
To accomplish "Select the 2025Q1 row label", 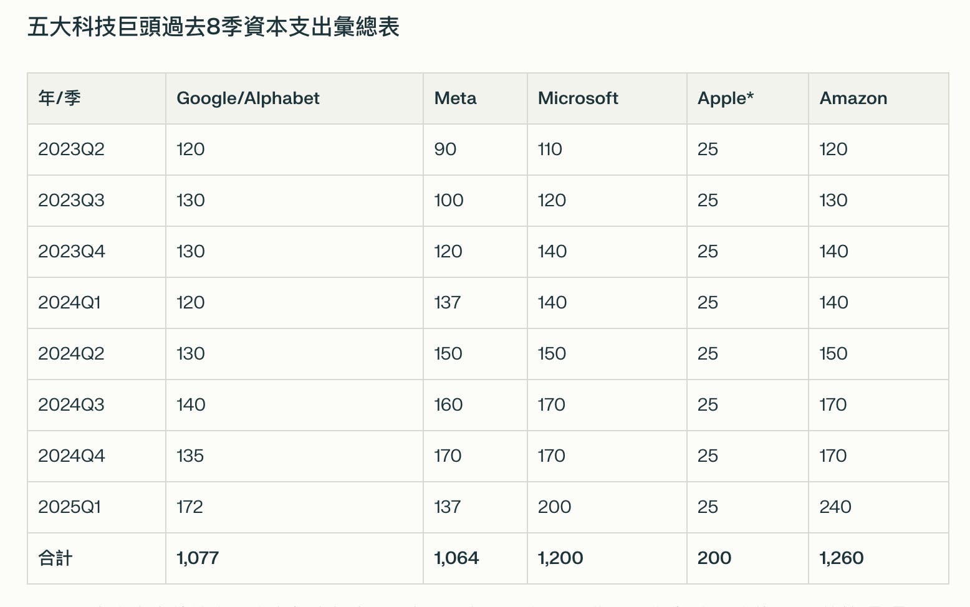I will click(x=69, y=507).
